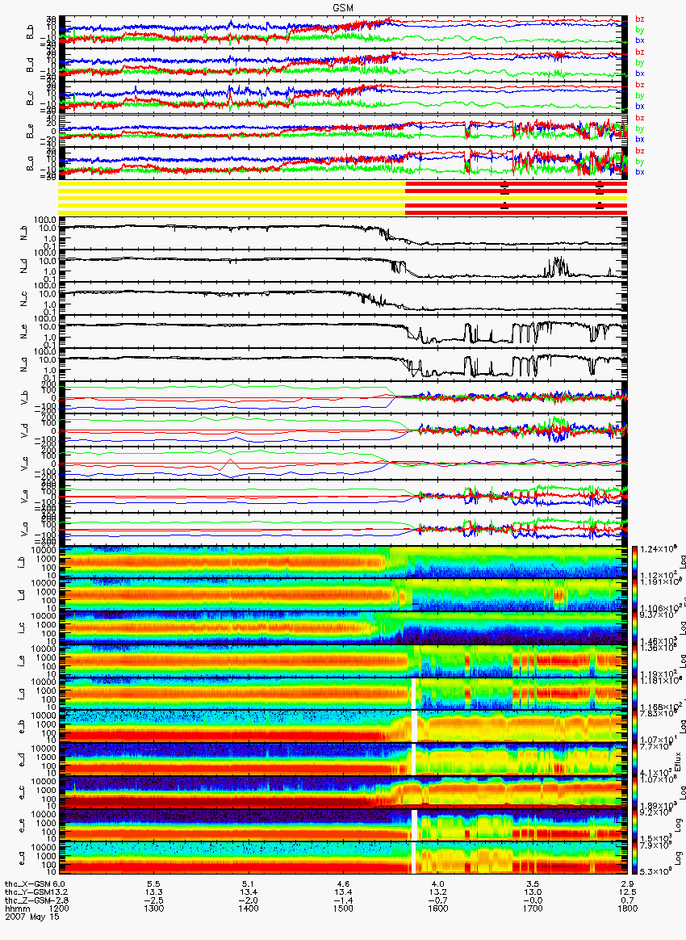Click the bz legend of B_e panel

pos(640,118)
